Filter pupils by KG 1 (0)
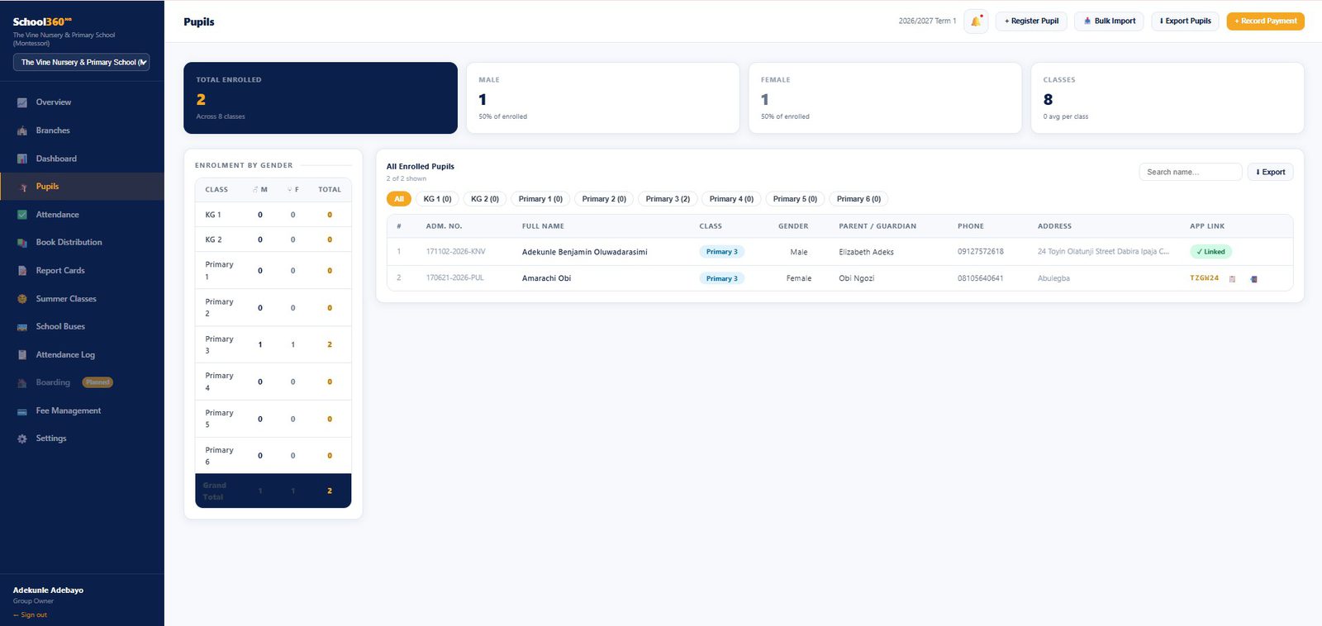This screenshot has width=1322, height=626. tap(437, 199)
